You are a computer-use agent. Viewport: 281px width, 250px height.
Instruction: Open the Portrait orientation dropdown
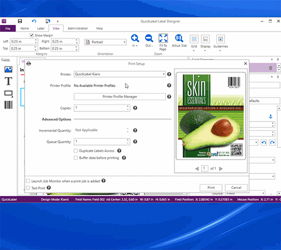(105, 42)
